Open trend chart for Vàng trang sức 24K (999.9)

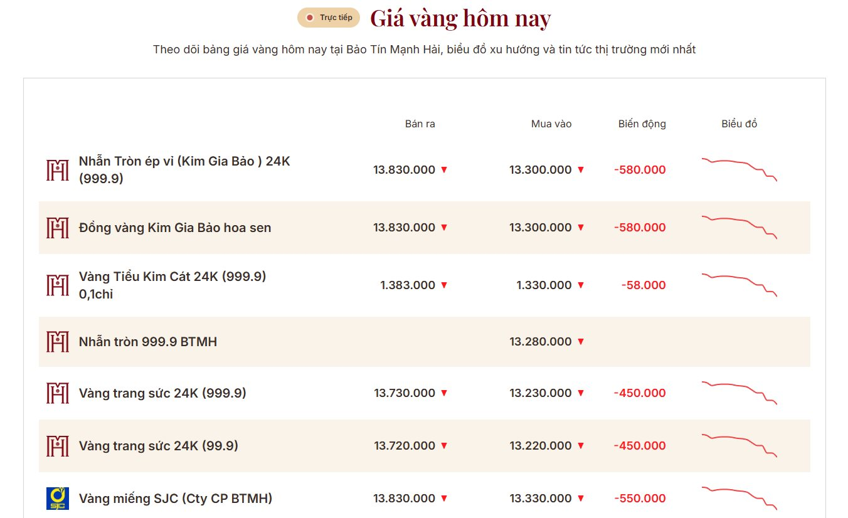(x=739, y=393)
